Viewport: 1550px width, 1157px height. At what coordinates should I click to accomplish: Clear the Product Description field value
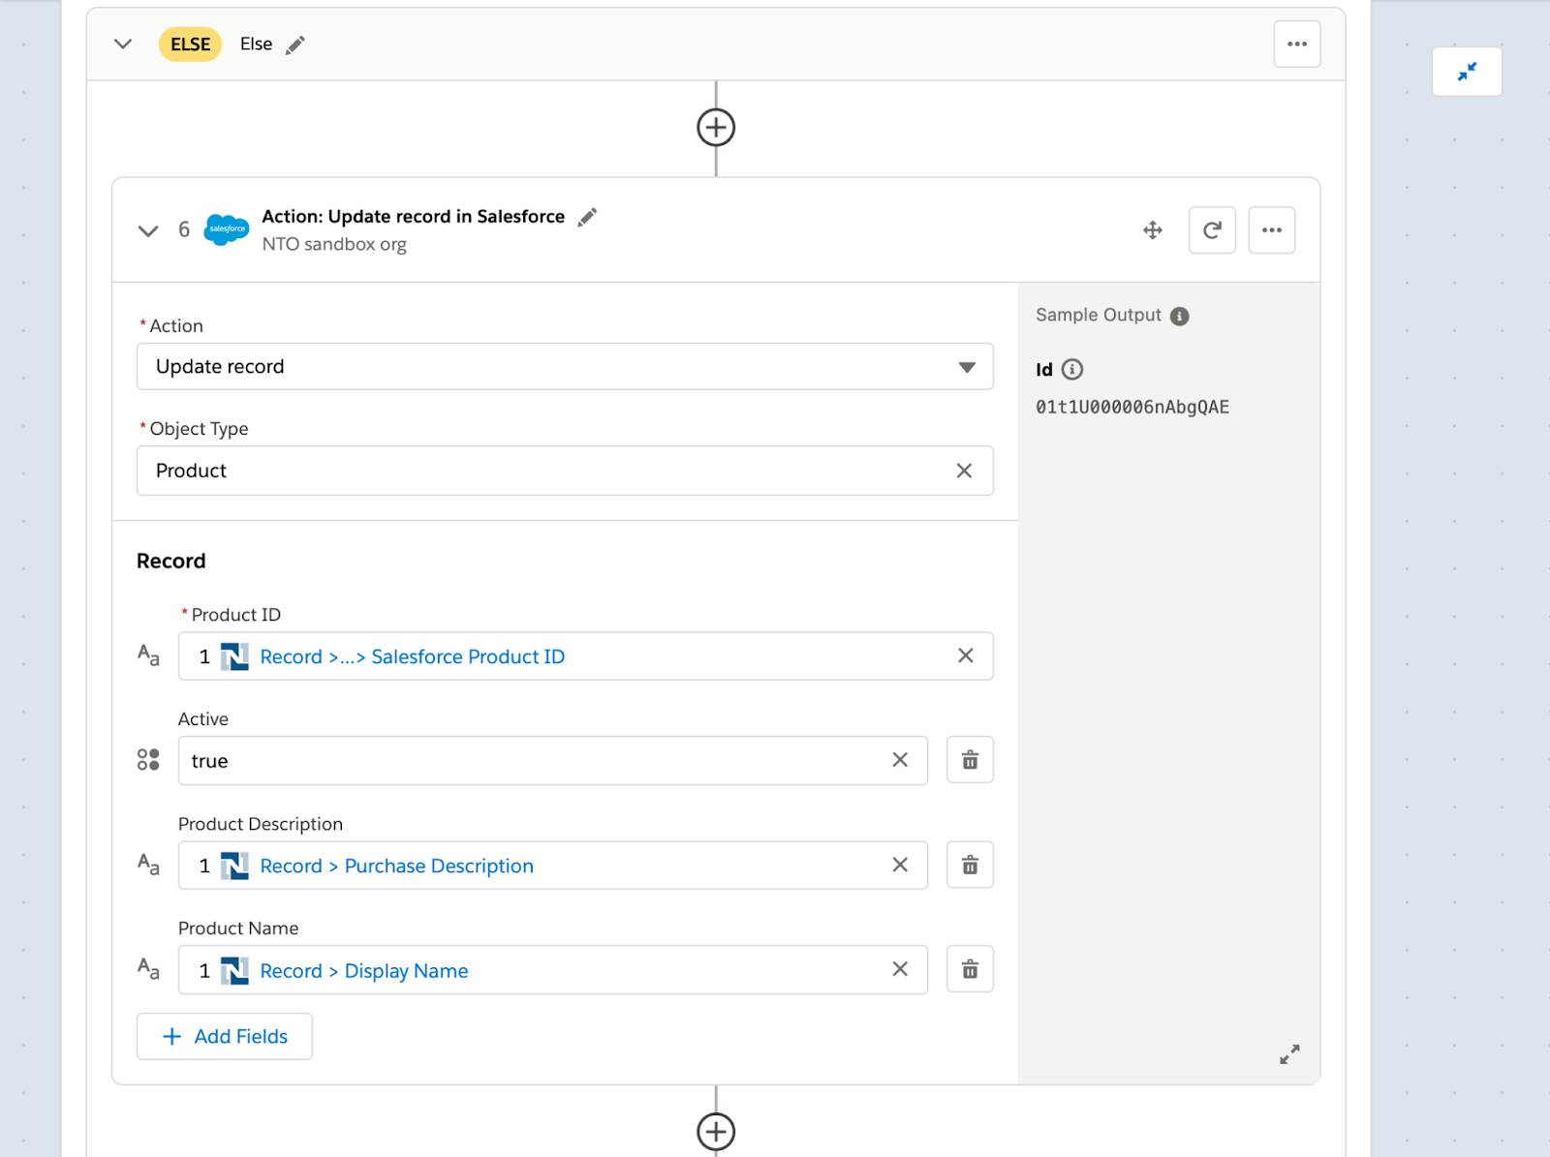[x=900, y=865]
